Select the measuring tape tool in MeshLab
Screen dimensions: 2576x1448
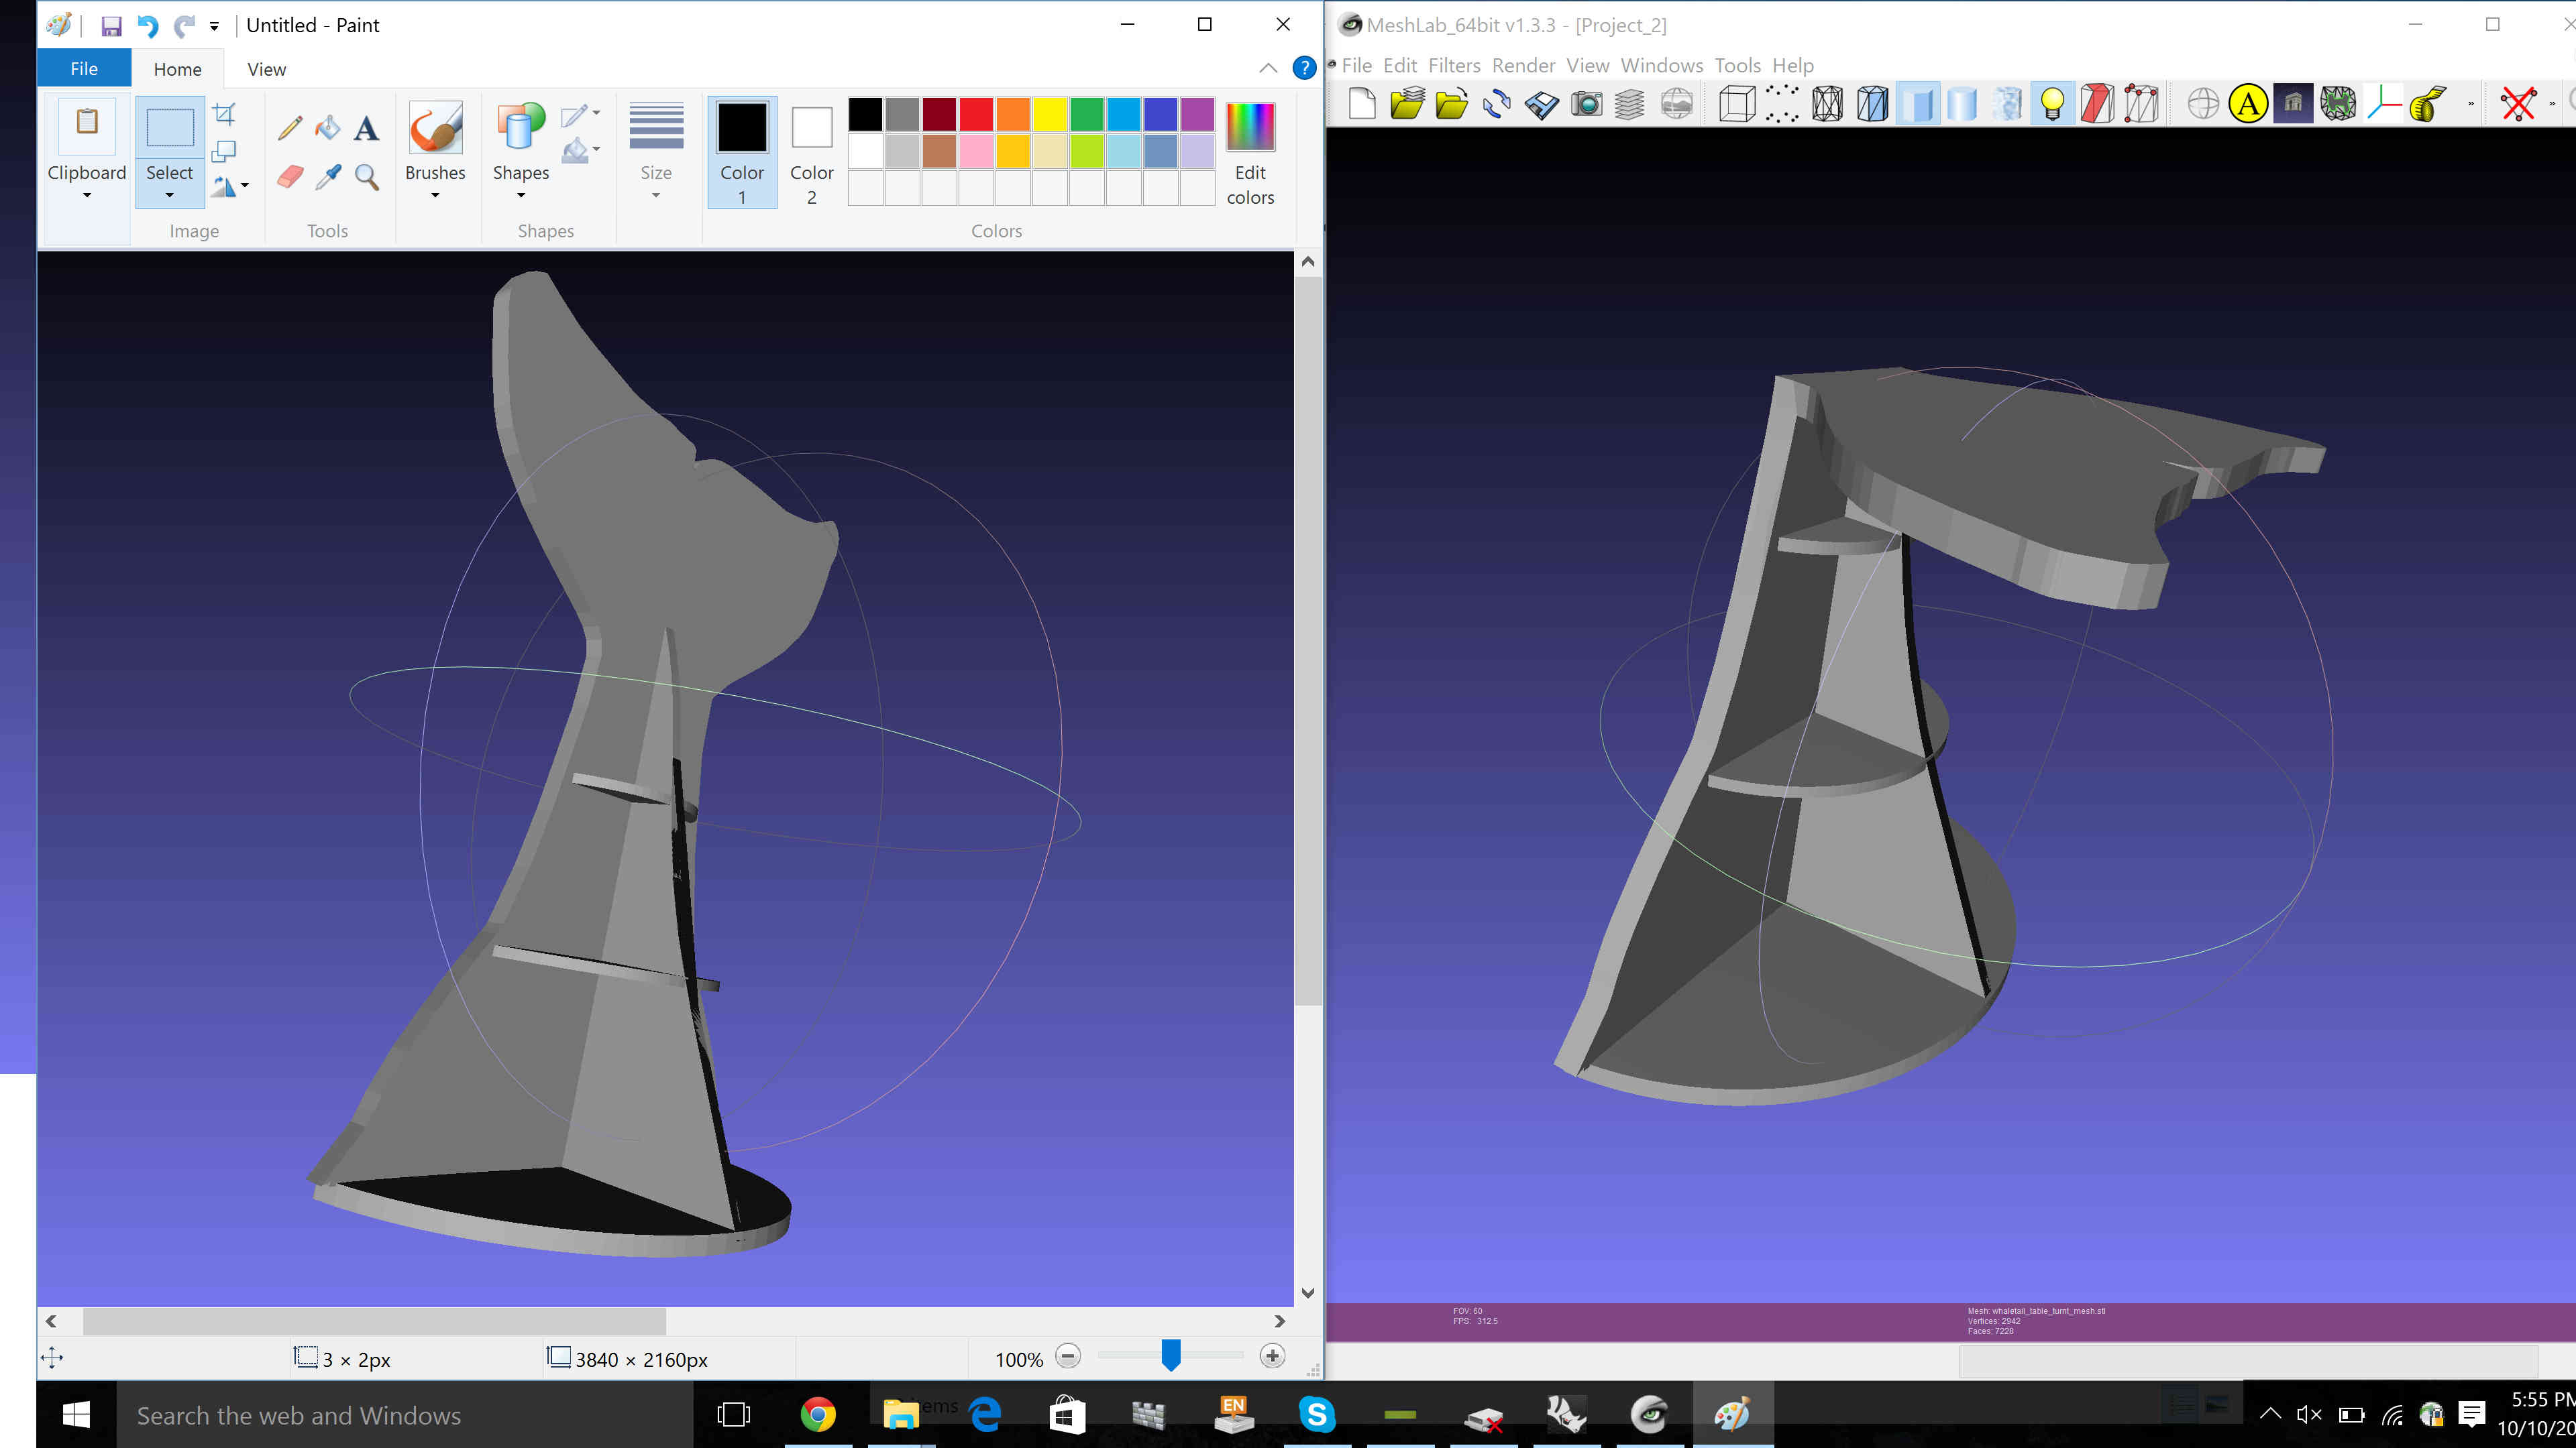pos(2429,103)
